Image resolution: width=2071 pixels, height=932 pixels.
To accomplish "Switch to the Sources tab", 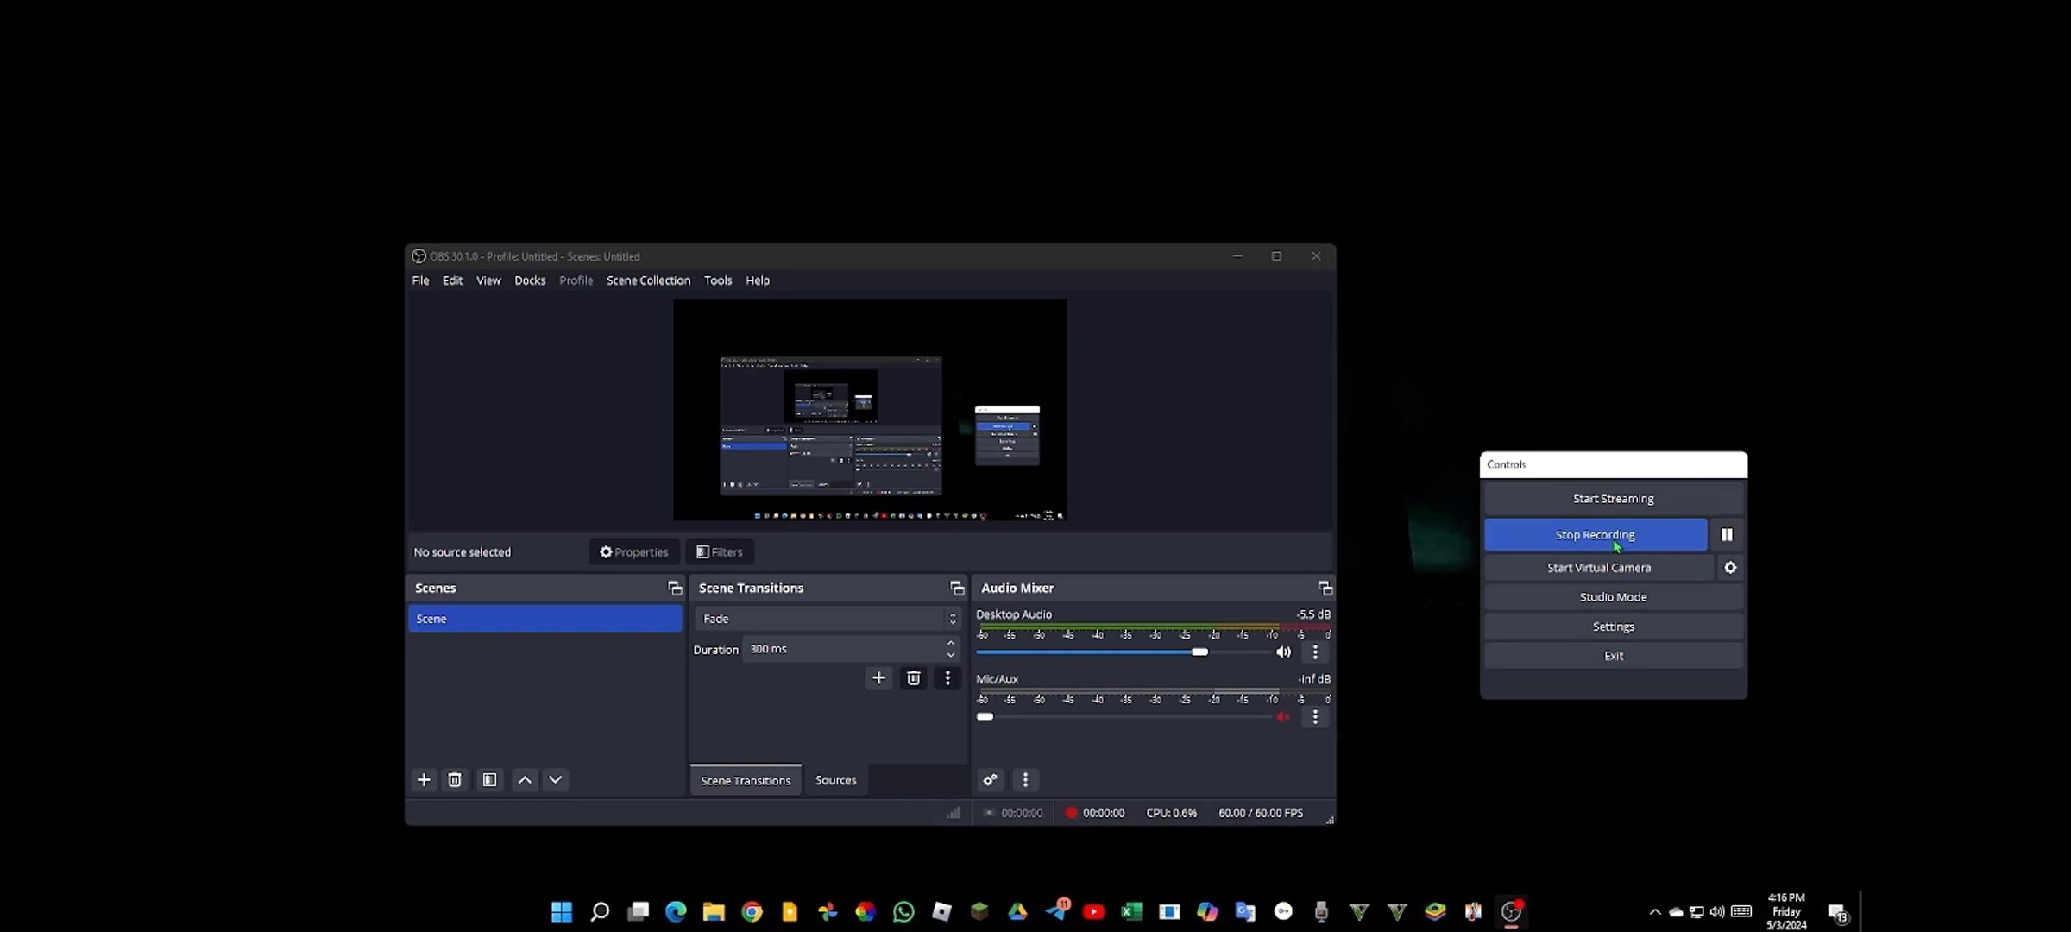I will click(835, 780).
